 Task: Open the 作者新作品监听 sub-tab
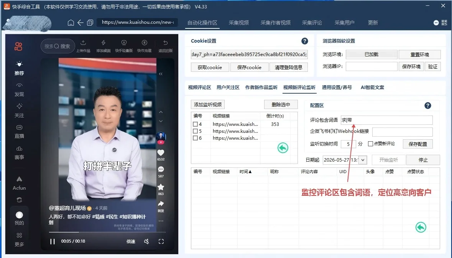click(261, 88)
